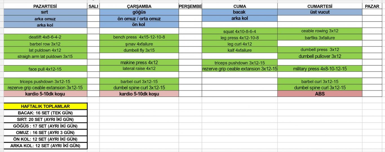Click the bench press 4x15-12-10-8 cell
The width and height of the screenshot is (385, 152).
pos(139,37)
